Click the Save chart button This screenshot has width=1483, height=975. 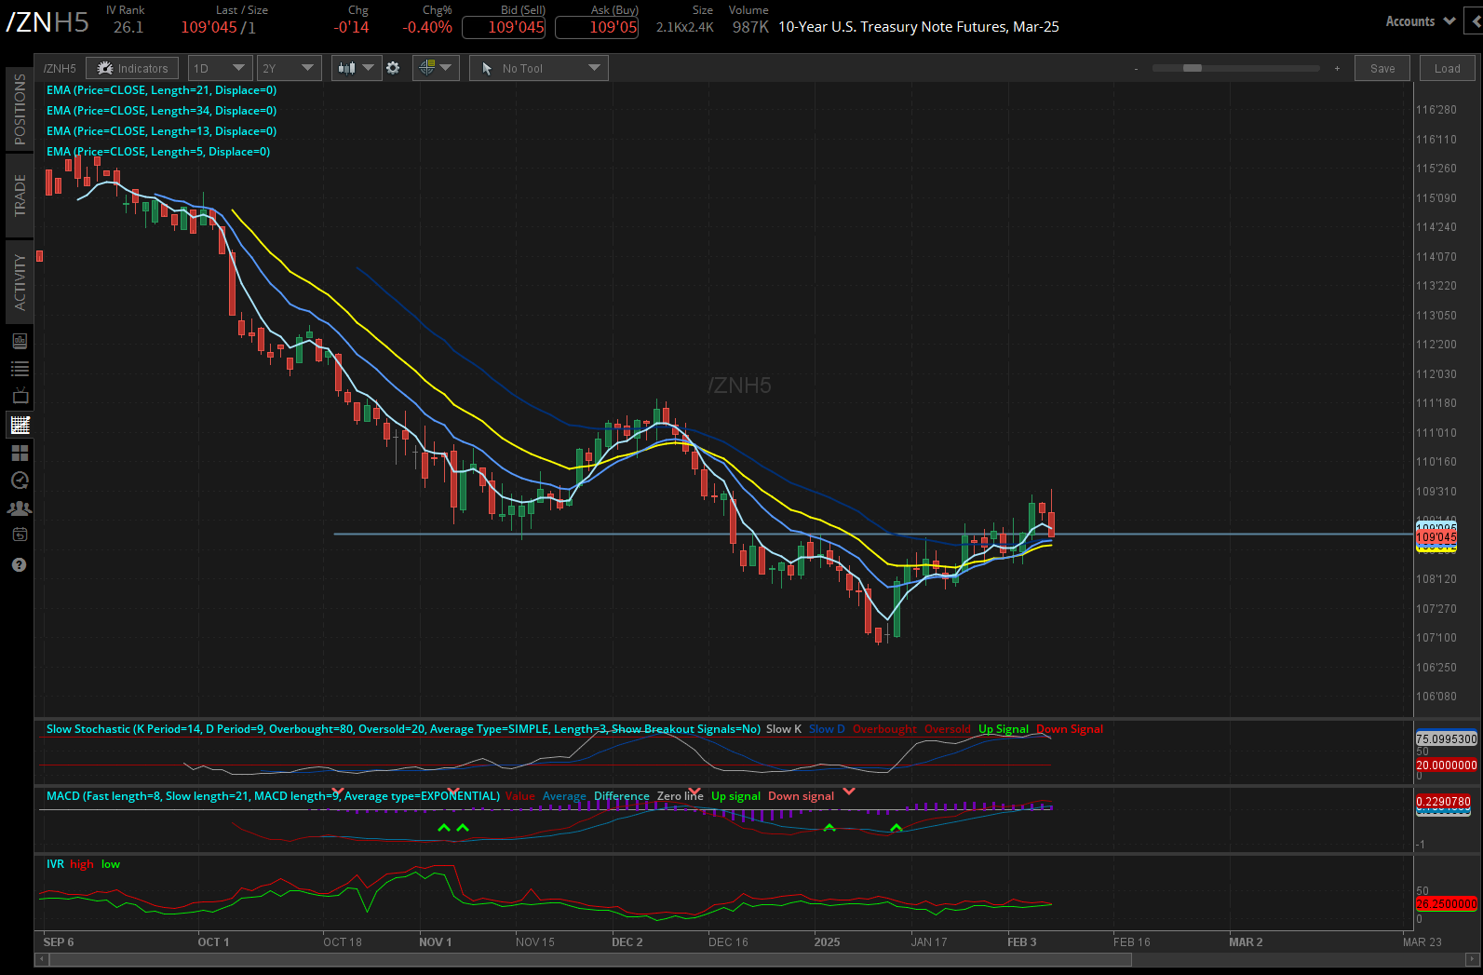point(1382,68)
